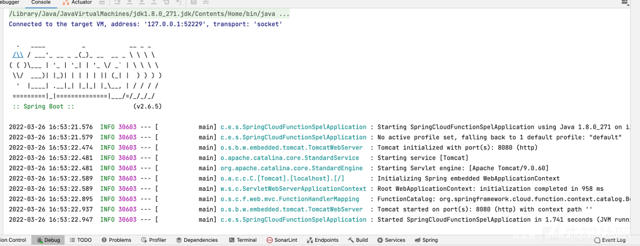The image size is (640, 246).
Task: Click the Profiler icon
Action: pos(143,240)
